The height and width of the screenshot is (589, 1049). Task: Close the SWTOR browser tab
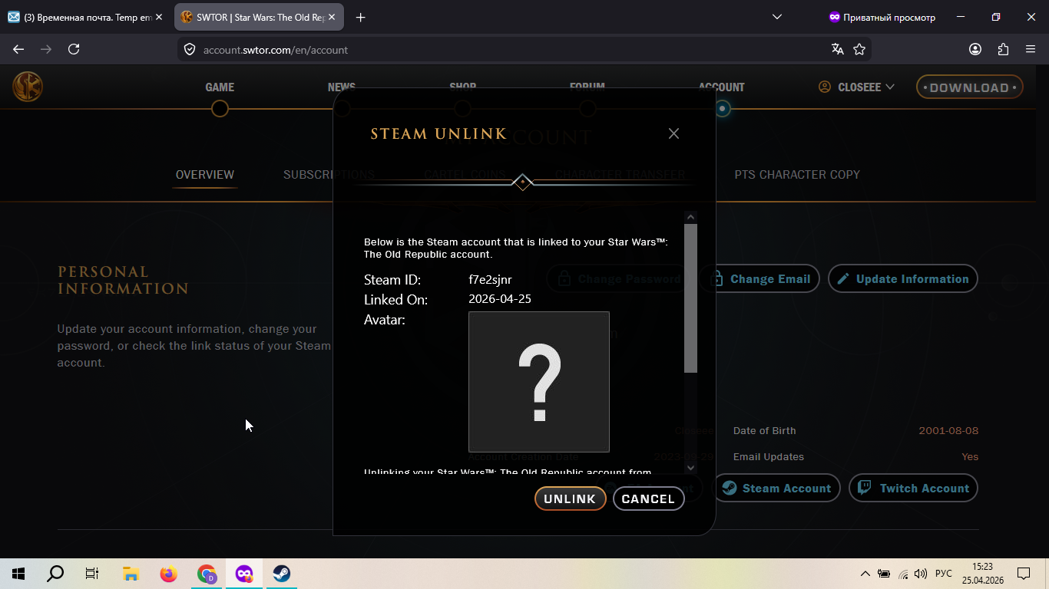click(x=332, y=17)
